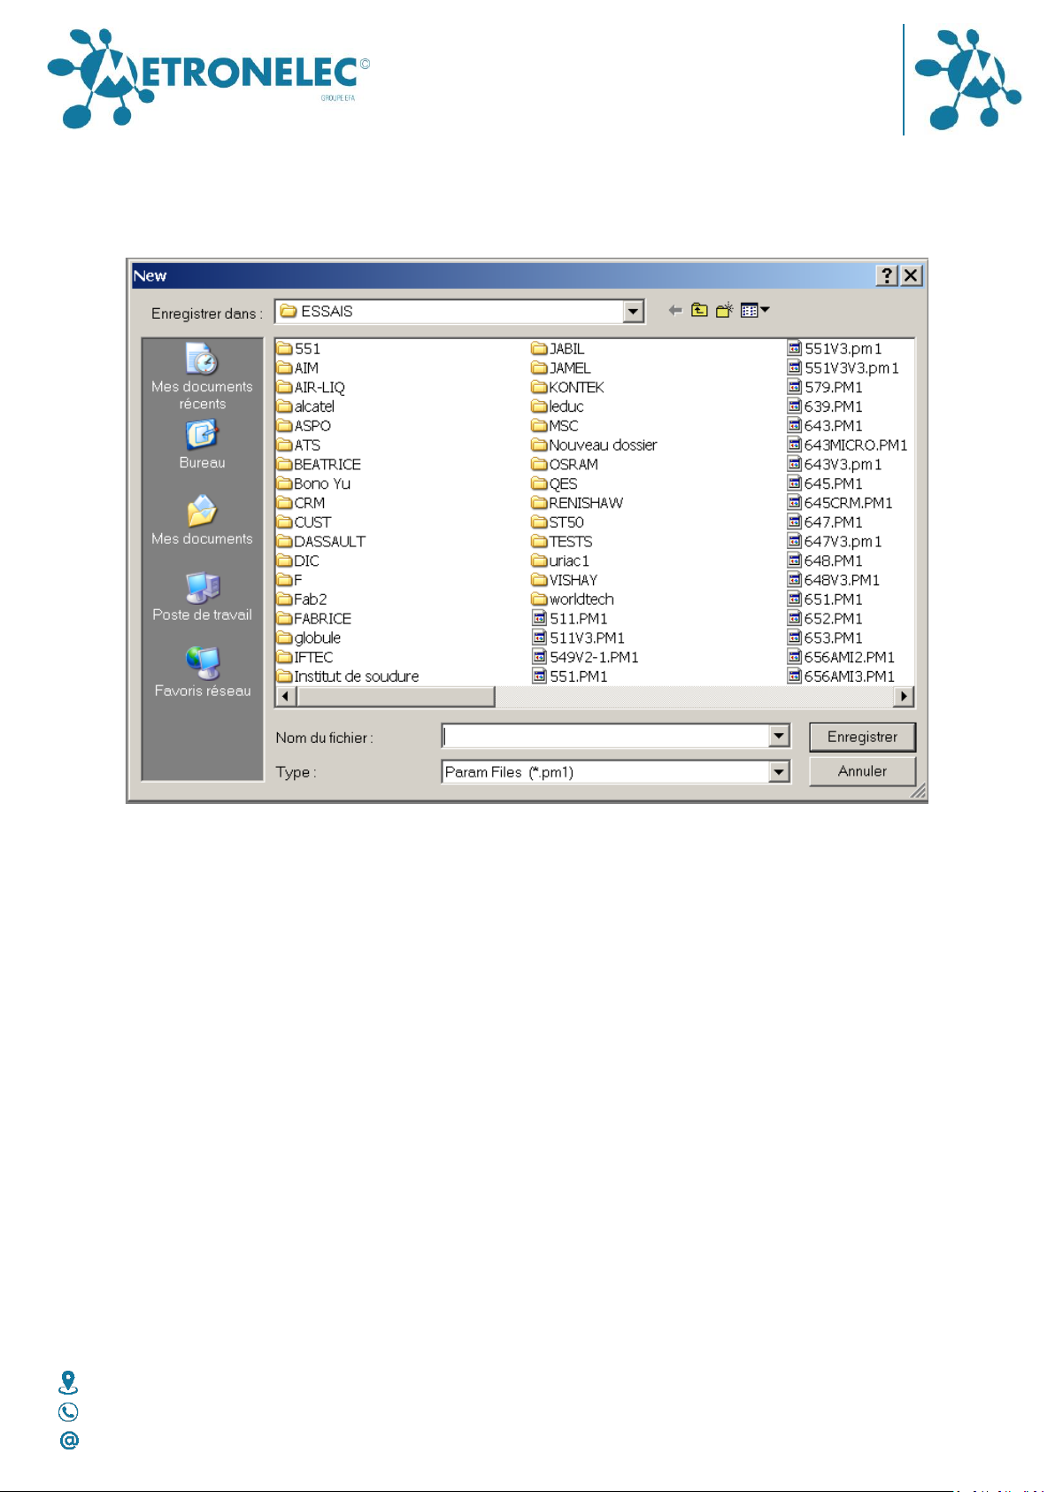Image resolution: width=1055 pixels, height=1492 pixels.
Task: Expand the Nom du fichier dropdown arrow
Action: [x=779, y=736]
